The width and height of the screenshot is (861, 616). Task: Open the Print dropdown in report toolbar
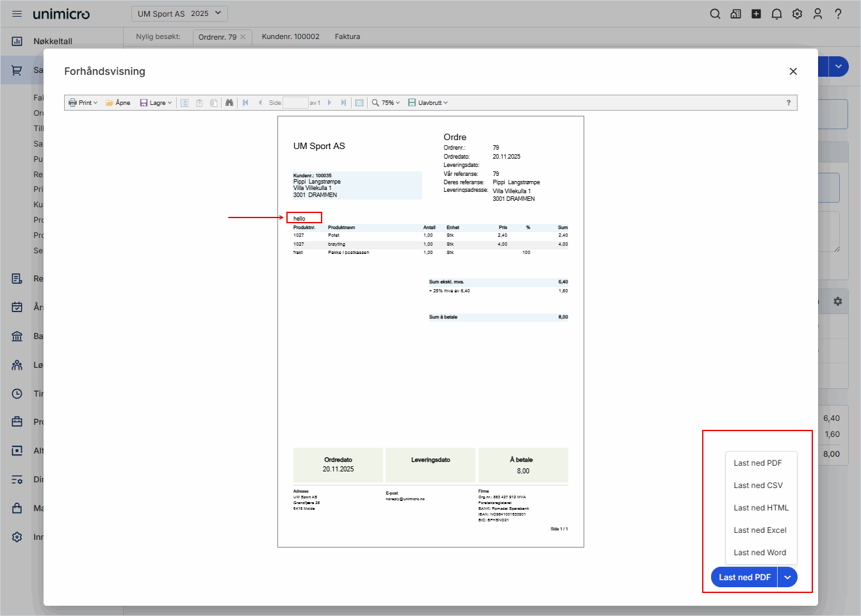(x=83, y=103)
